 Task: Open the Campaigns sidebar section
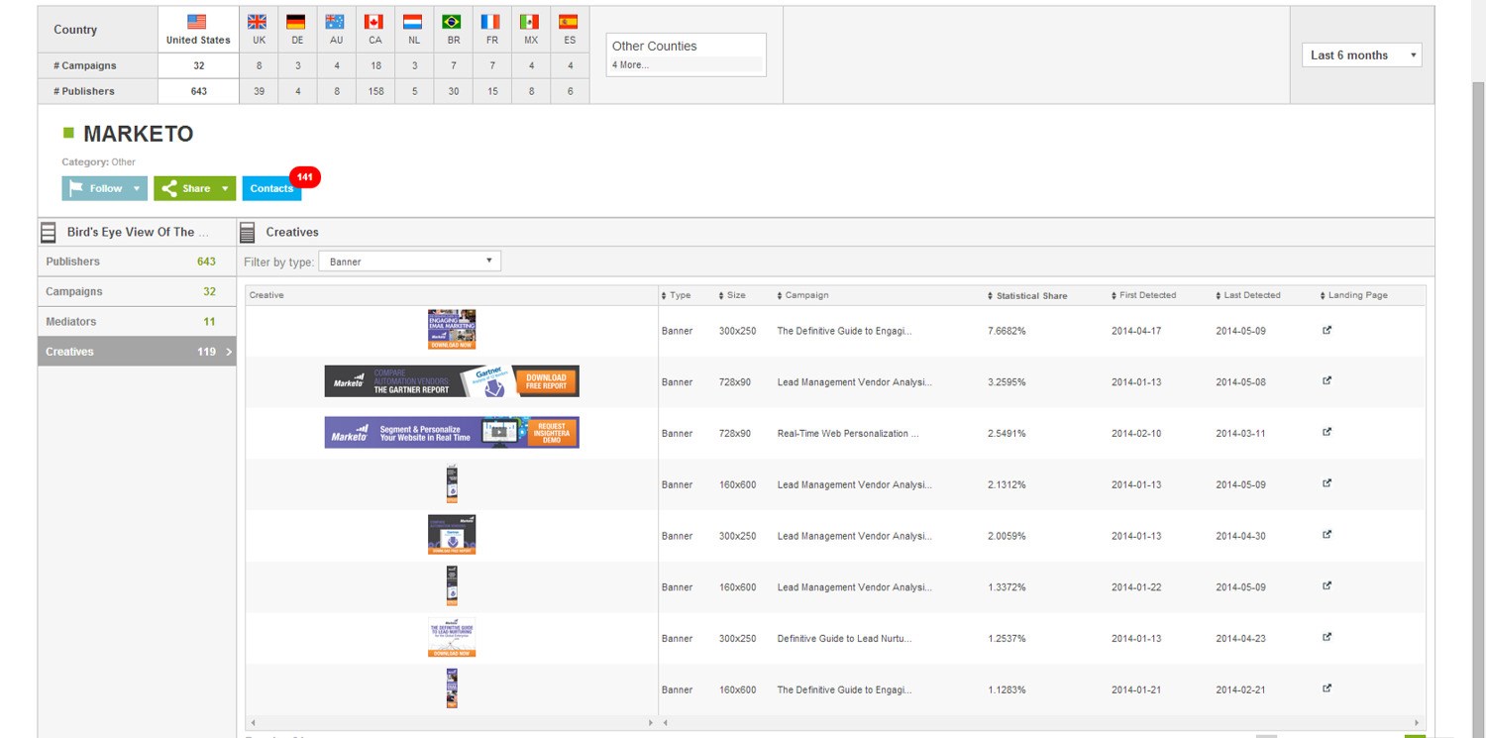point(137,291)
